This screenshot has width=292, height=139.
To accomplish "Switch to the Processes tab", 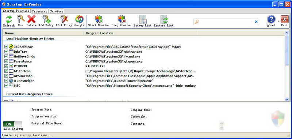I will click(x=39, y=11).
